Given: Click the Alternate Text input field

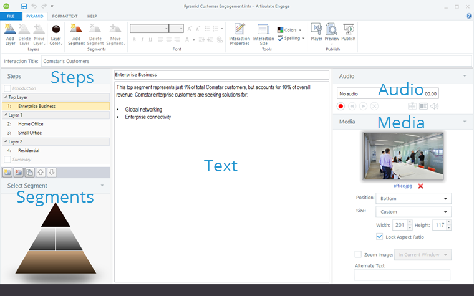Looking at the screenshot, I should (x=402, y=275).
